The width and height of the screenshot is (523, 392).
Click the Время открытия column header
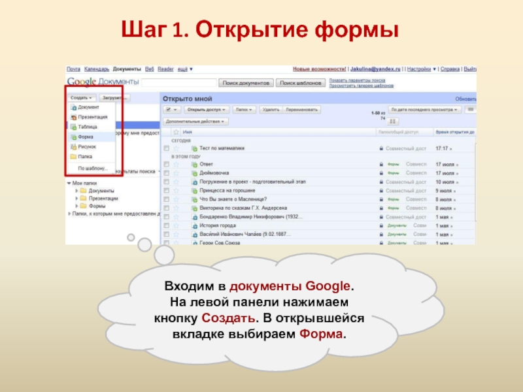pyautogui.click(x=455, y=133)
